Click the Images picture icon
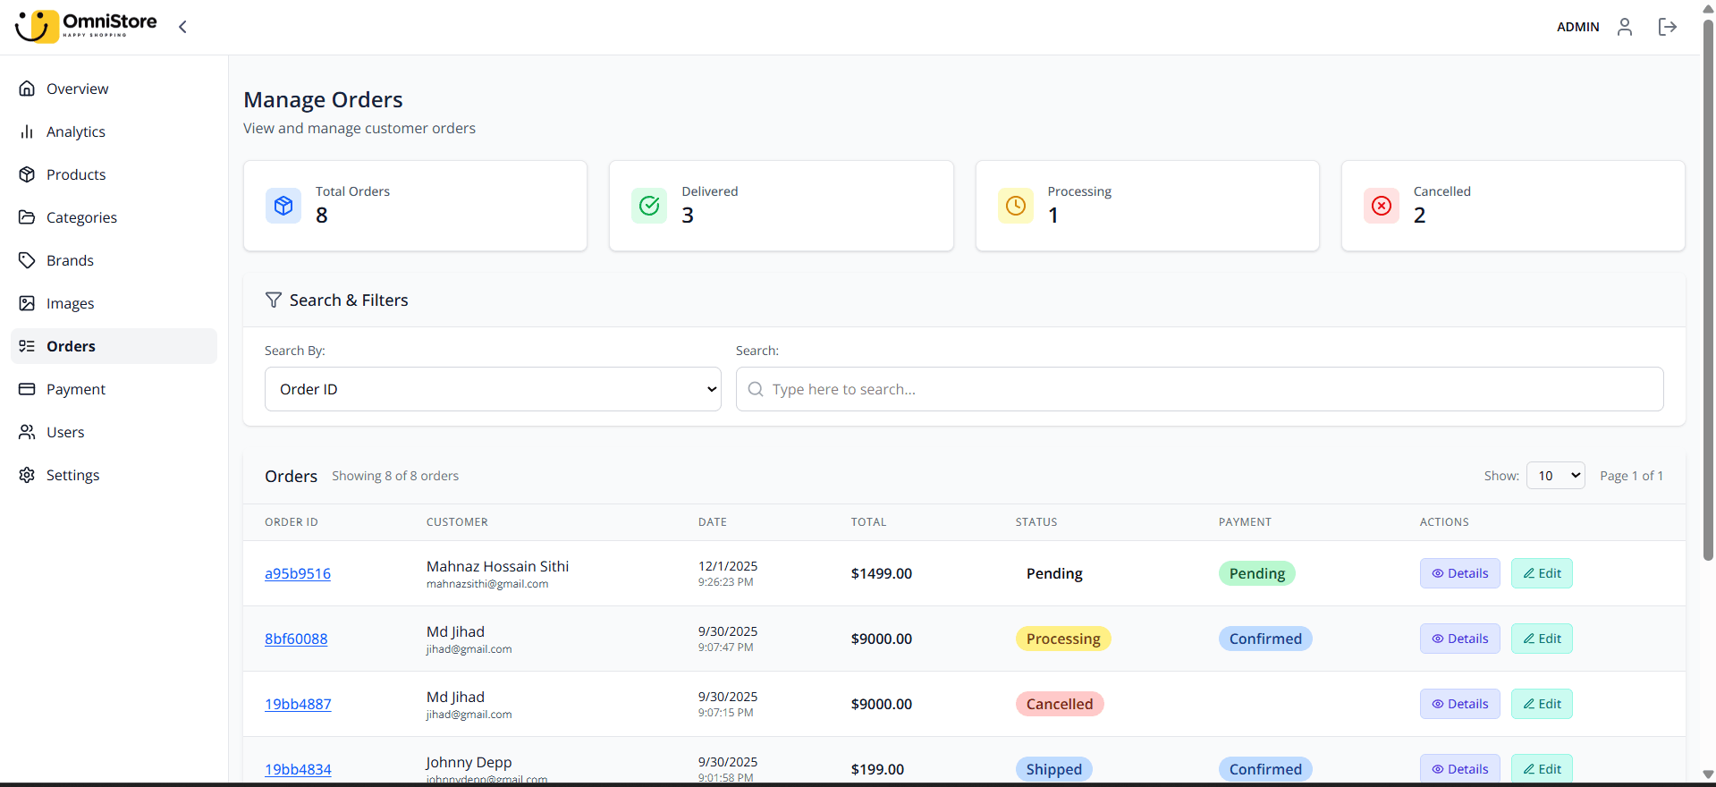 point(27,303)
